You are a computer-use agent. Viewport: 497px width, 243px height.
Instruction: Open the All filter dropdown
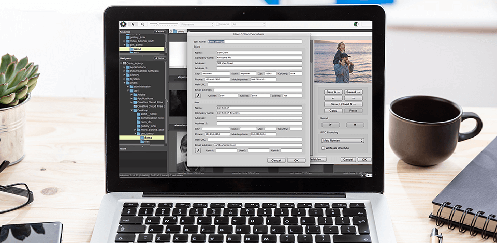(248, 24)
